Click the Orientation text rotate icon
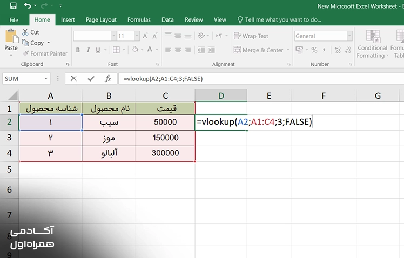Viewport: 404px width, 258px height. tap(201, 36)
